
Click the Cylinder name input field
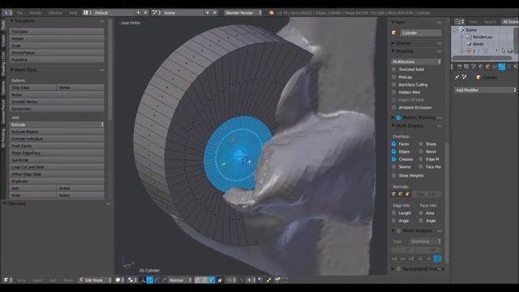(x=421, y=32)
